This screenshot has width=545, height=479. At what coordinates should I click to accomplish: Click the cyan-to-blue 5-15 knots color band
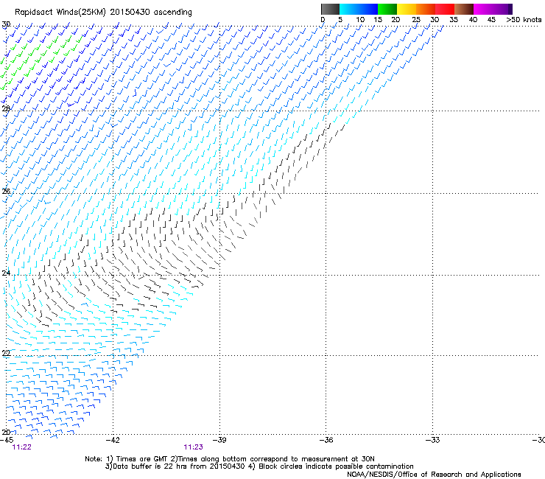(359, 9)
